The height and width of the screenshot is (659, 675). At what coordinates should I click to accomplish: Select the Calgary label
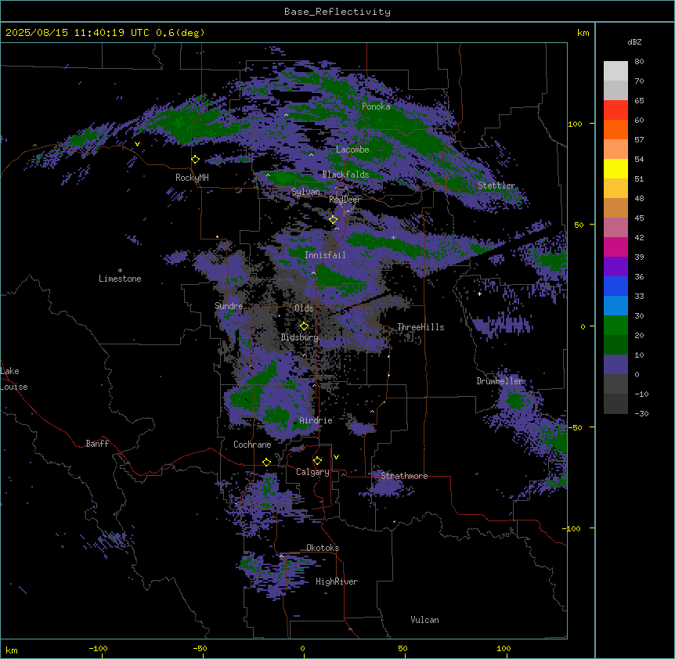tap(312, 472)
